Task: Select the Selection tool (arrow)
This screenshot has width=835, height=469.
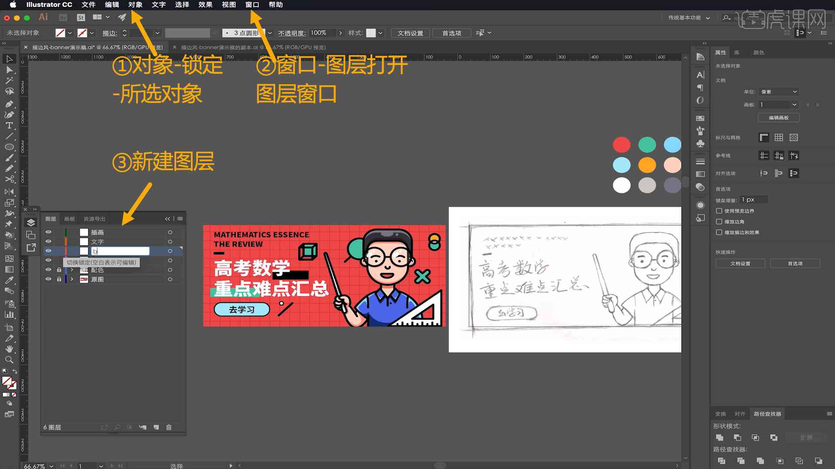Action: point(9,58)
